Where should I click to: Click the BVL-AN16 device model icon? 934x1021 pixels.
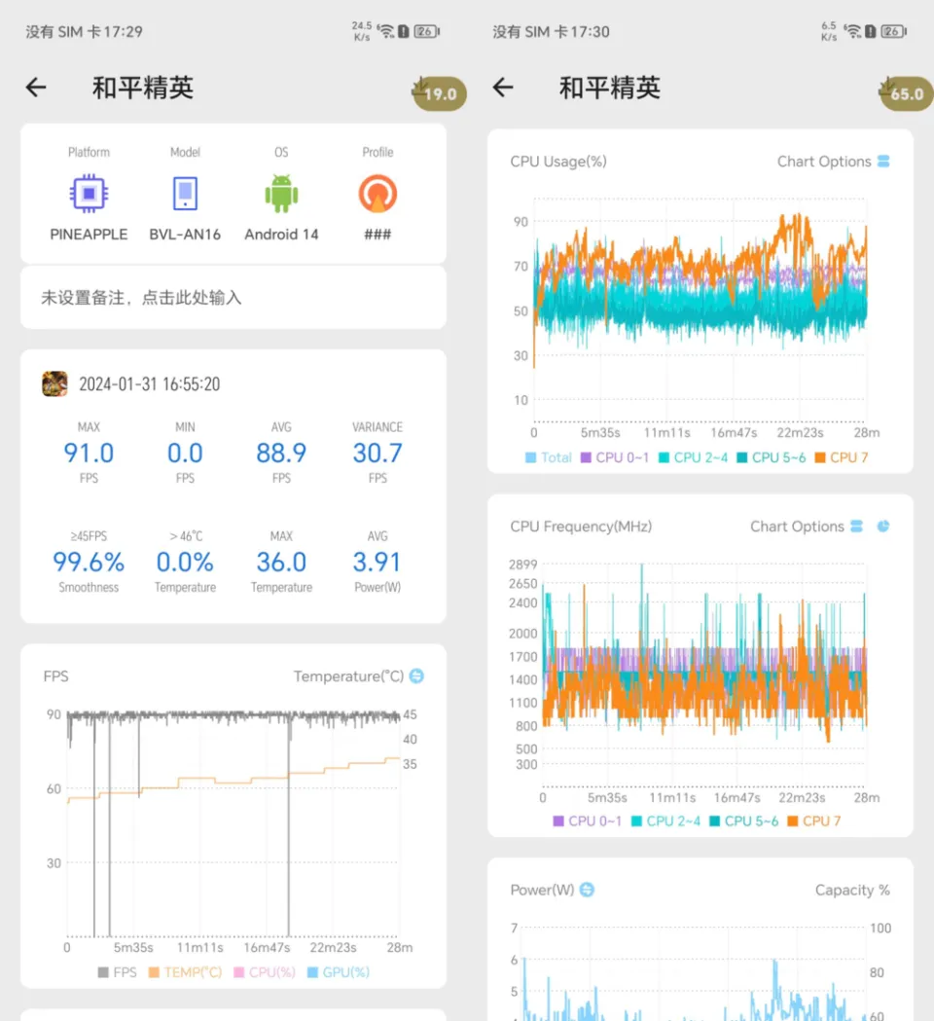pyautogui.click(x=185, y=194)
